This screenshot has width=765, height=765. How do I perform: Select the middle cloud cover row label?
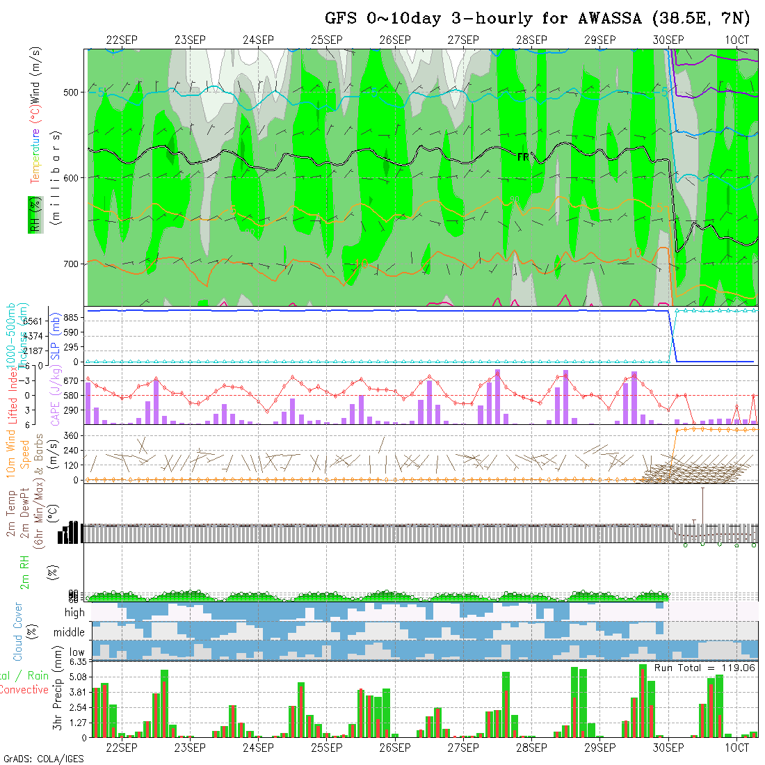pos(70,633)
